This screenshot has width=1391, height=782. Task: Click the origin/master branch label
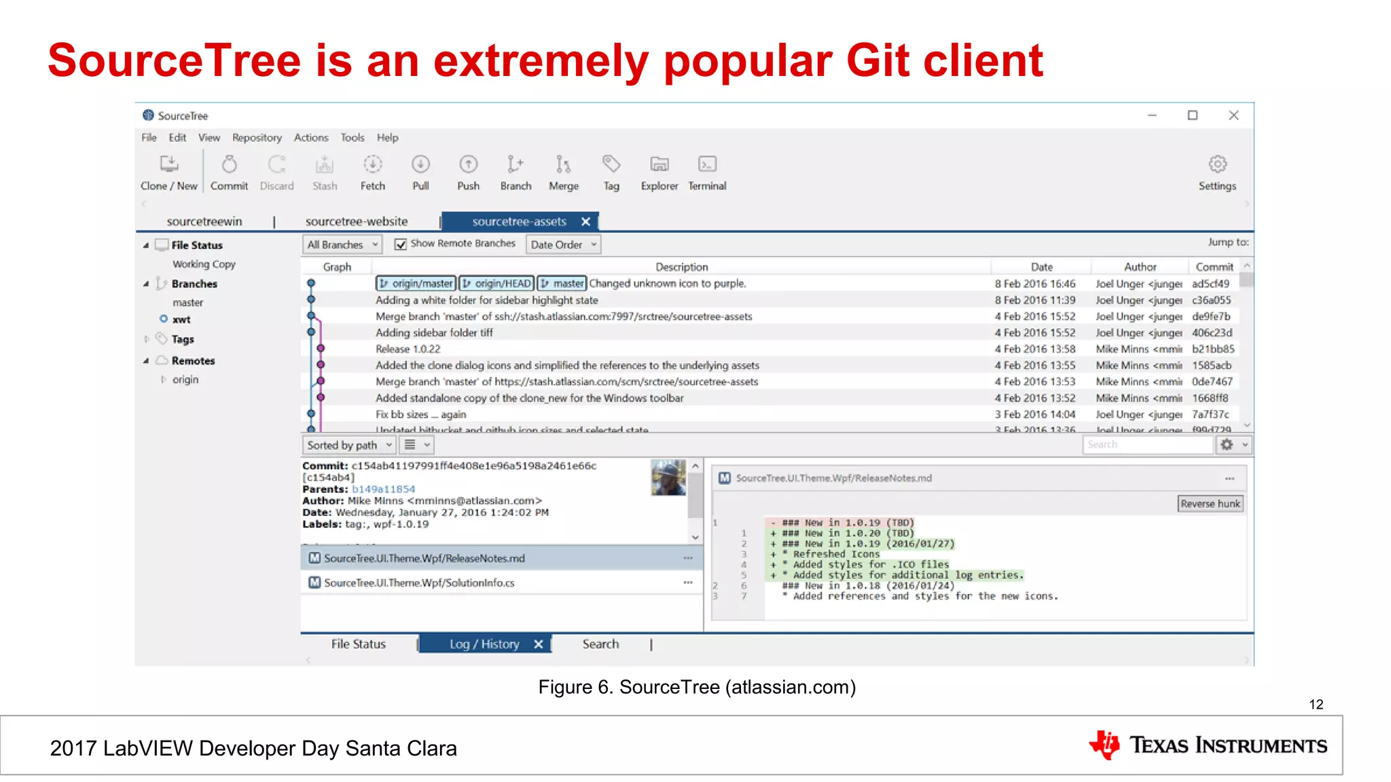point(416,284)
